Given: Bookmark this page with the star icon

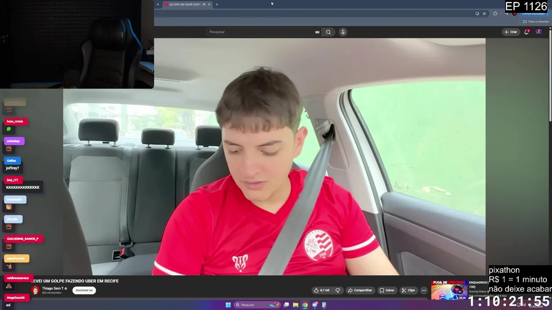Looking at the screenshot, I should pos(484,13).
